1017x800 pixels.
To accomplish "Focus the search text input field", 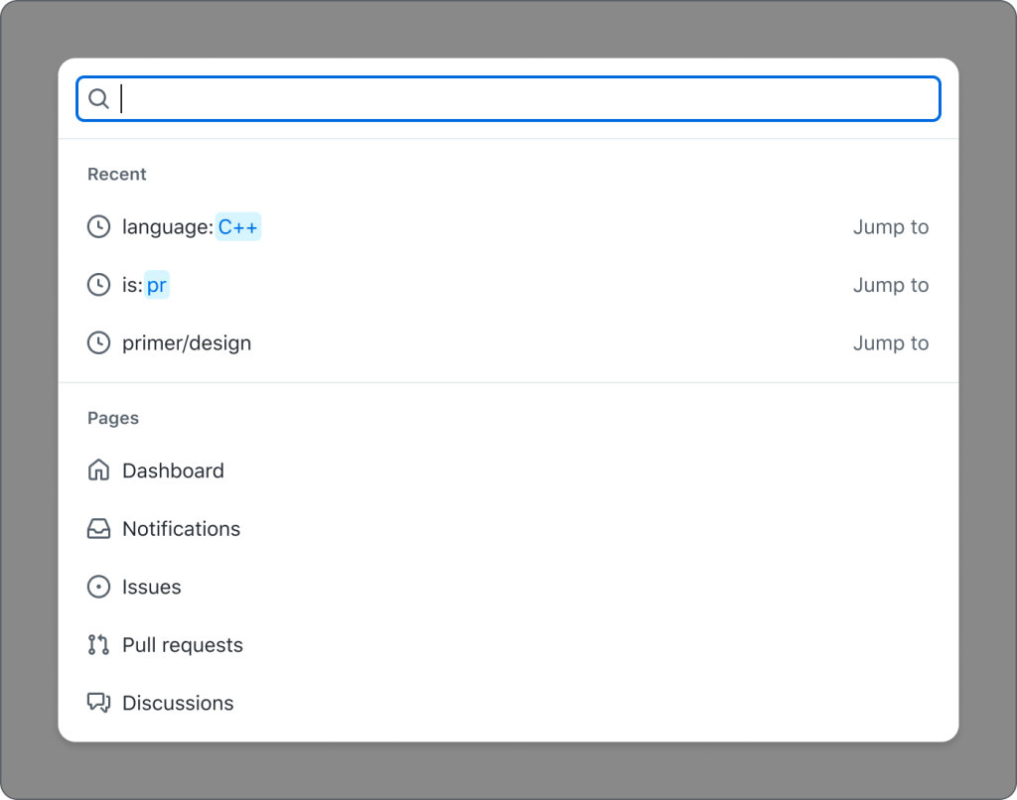I will [526, 99].
